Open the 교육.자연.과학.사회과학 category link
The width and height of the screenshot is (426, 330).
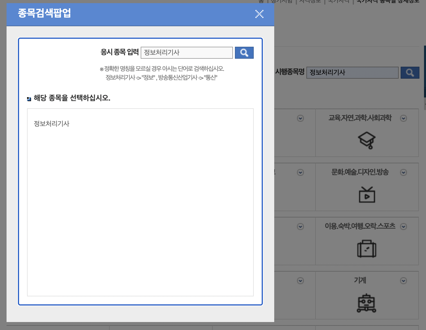pyautogui.click(x=360, y=118)
